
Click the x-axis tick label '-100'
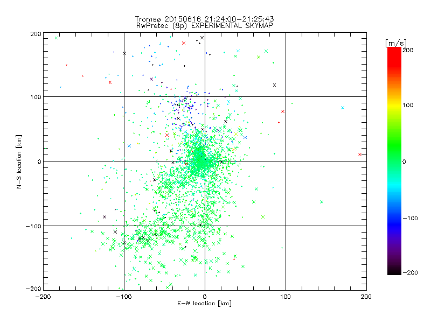[x=124, y=297]
